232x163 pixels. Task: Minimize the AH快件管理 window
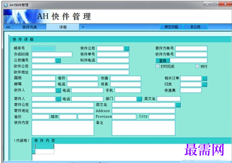click(x=207, y=4)
